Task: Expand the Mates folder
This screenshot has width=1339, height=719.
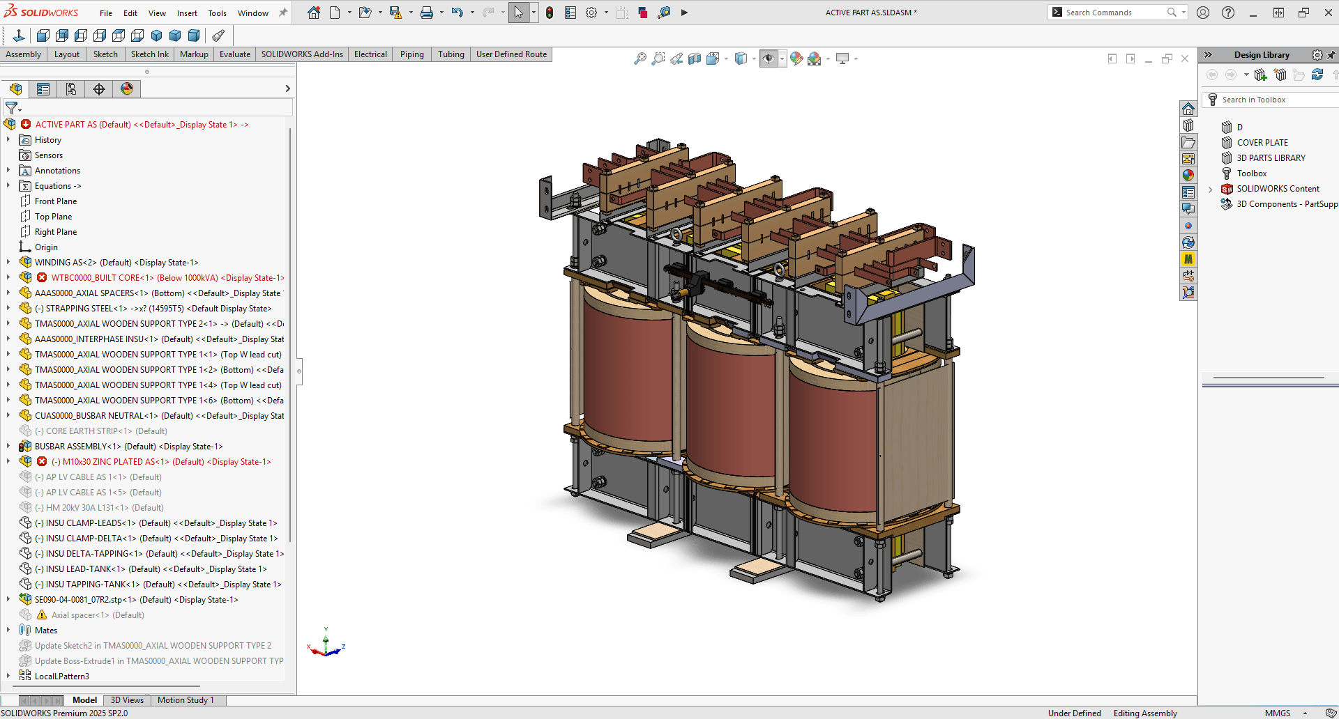Action: pyautogui.click(x=8, y=630)
